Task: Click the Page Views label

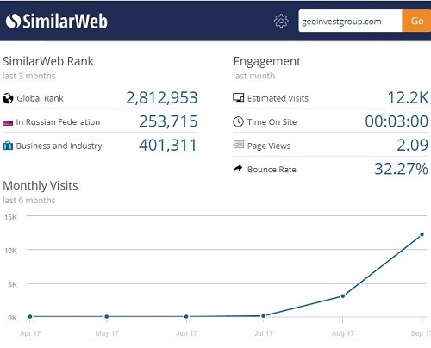Action: (x=269, y=146)
